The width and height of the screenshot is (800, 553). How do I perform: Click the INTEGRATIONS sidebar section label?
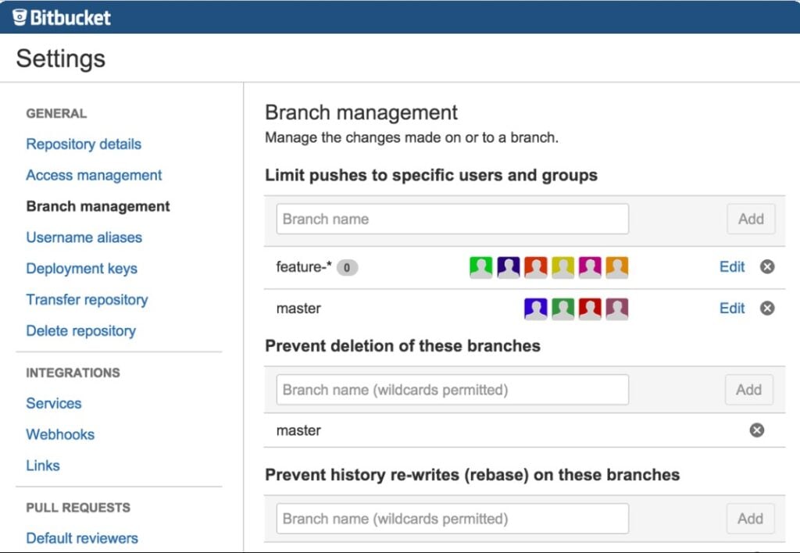click(73, 373)
